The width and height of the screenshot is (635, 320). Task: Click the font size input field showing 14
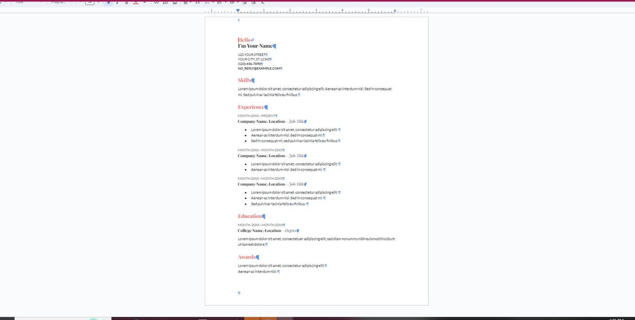point(90,2)
